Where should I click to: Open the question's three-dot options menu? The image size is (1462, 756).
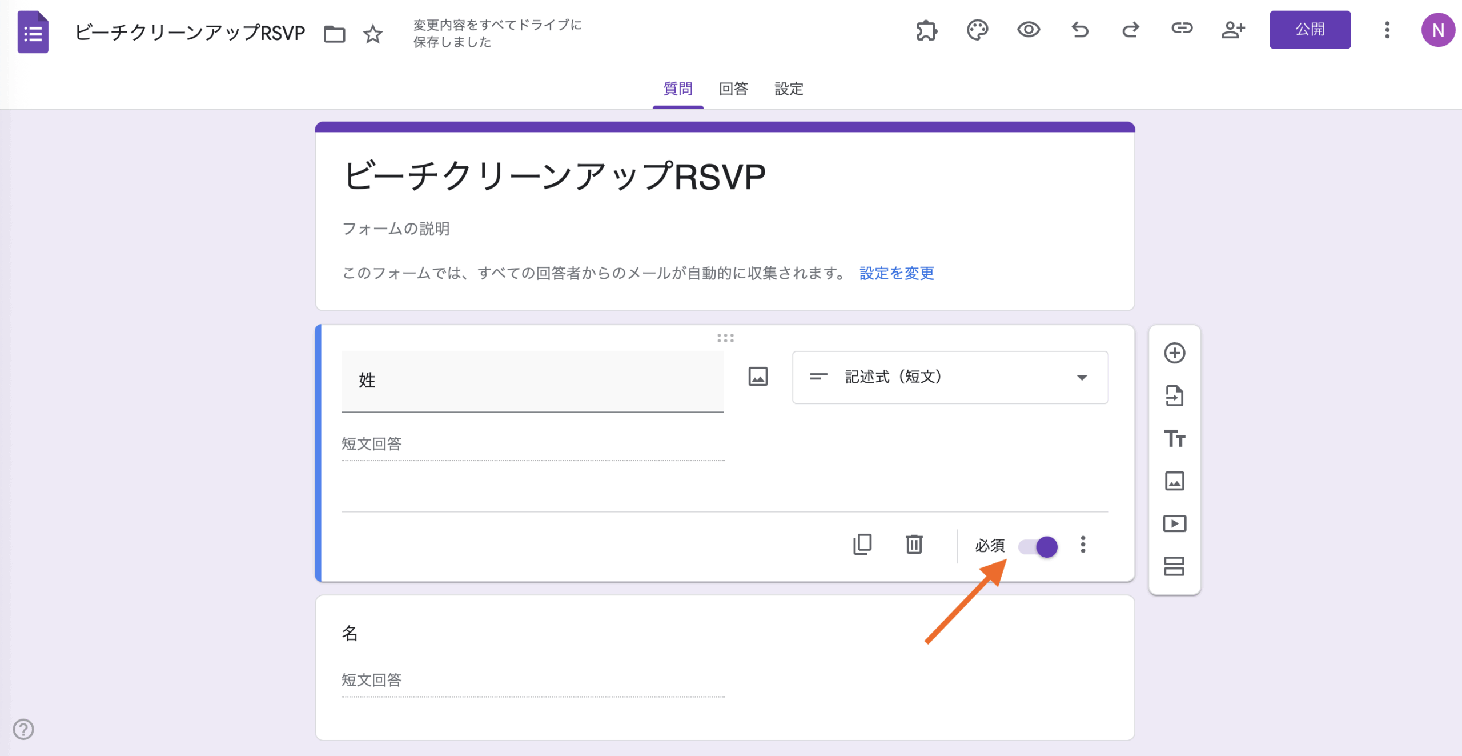pos(1083,545)
